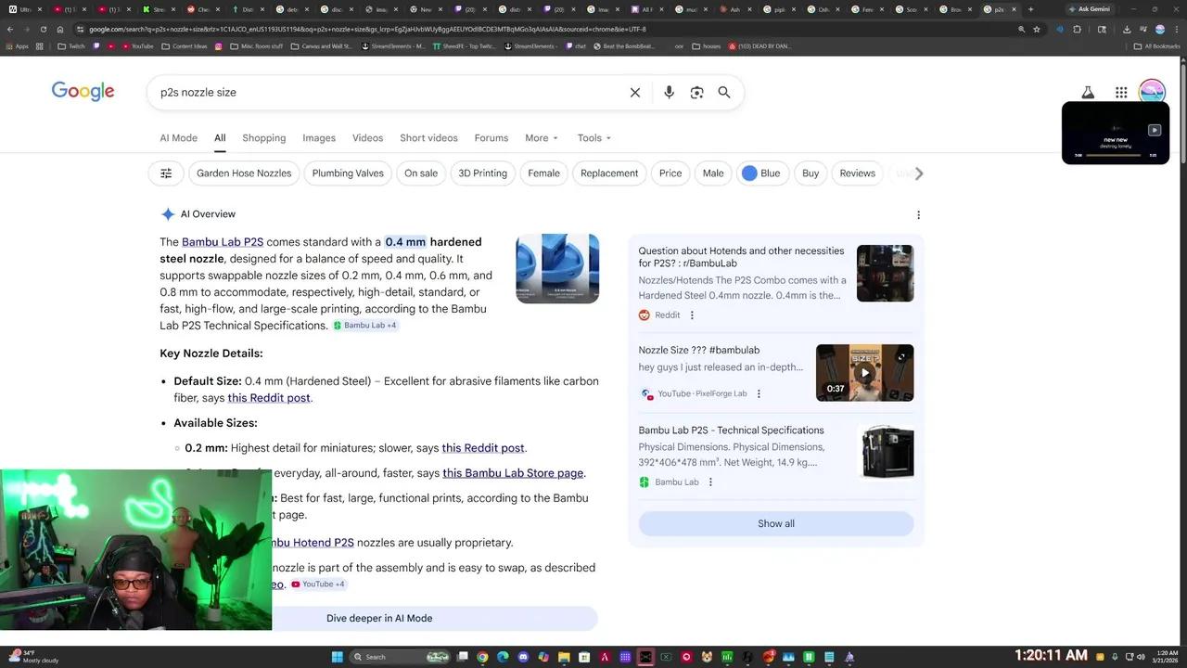Bookmark this page with the star icon
The height and width of the screenshot is (668, 1187).
click(x=1037, y=29)
